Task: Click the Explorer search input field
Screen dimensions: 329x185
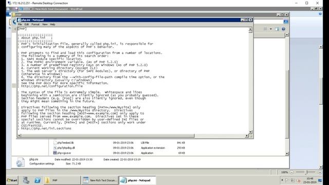Action: click(268, 22)
